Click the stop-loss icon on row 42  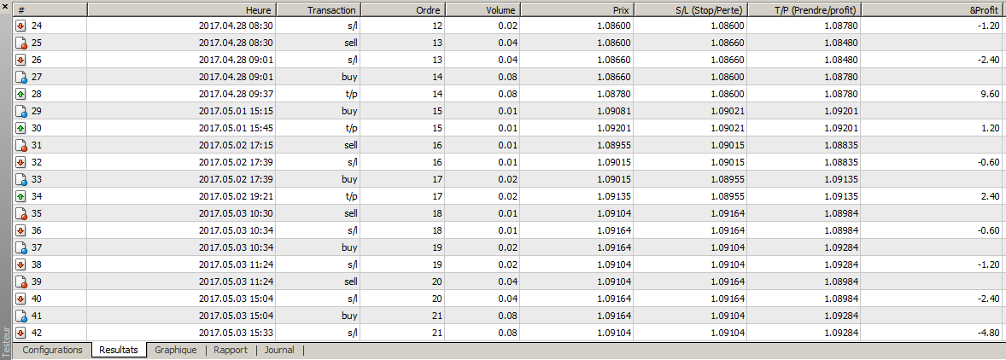pyautogui.click(x=20, y=333)
